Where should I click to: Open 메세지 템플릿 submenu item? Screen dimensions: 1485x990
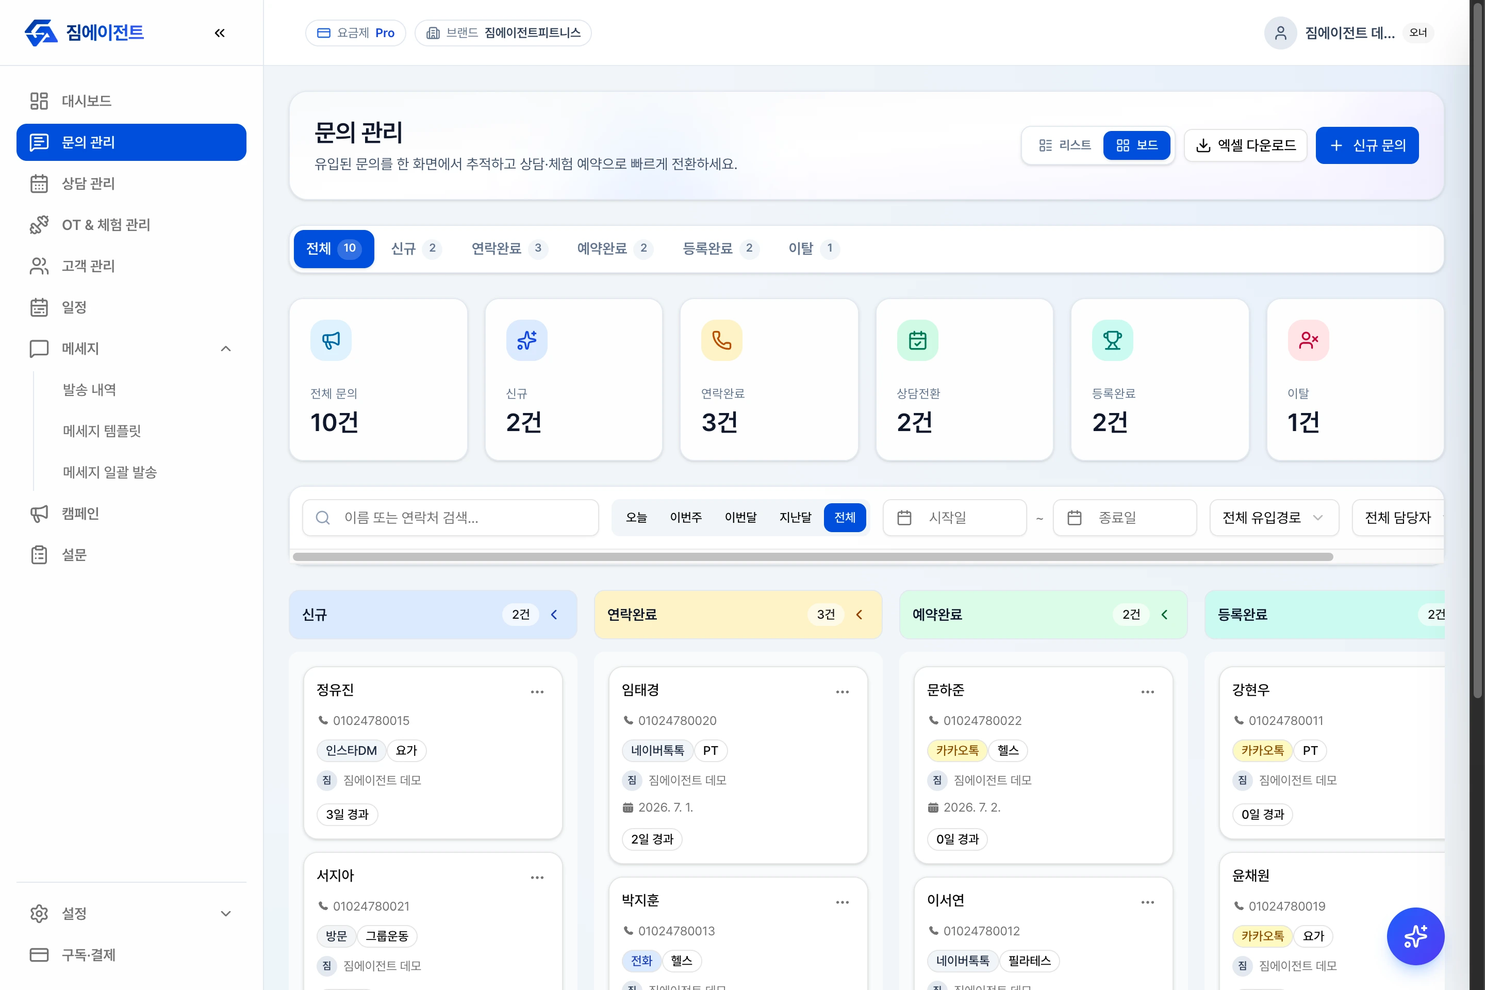point(102,431)
